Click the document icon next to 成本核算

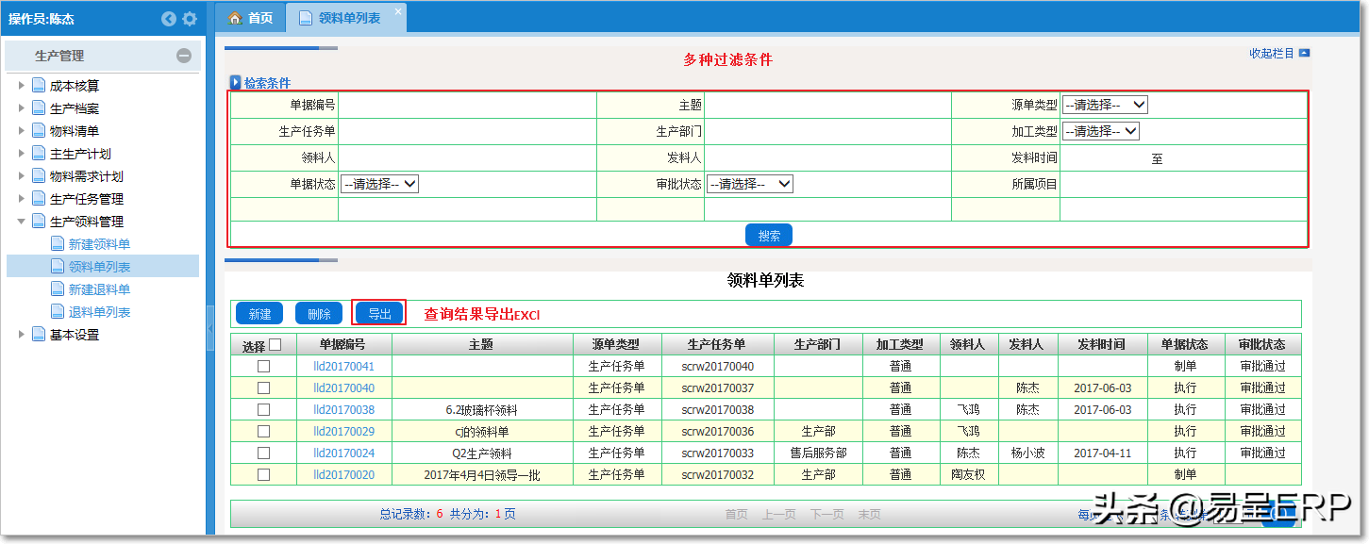click(39, 86)
